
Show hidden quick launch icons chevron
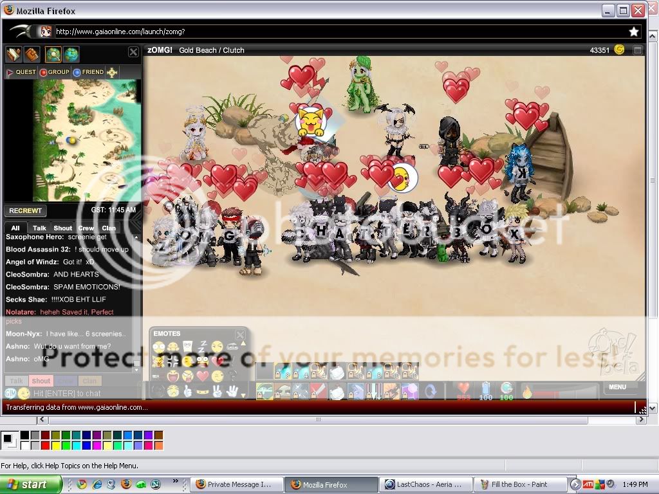[176, 481]
